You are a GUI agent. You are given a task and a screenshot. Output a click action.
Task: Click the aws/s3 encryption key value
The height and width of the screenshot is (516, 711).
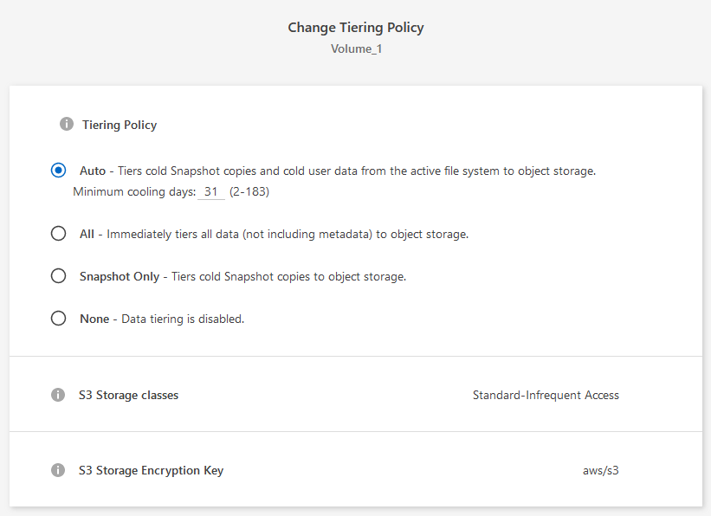[x=601, y=471]
